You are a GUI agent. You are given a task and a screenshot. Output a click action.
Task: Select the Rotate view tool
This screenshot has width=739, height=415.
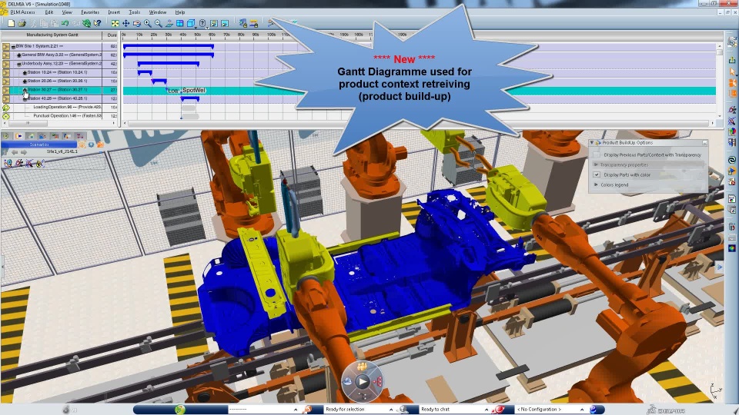point(137,23)
